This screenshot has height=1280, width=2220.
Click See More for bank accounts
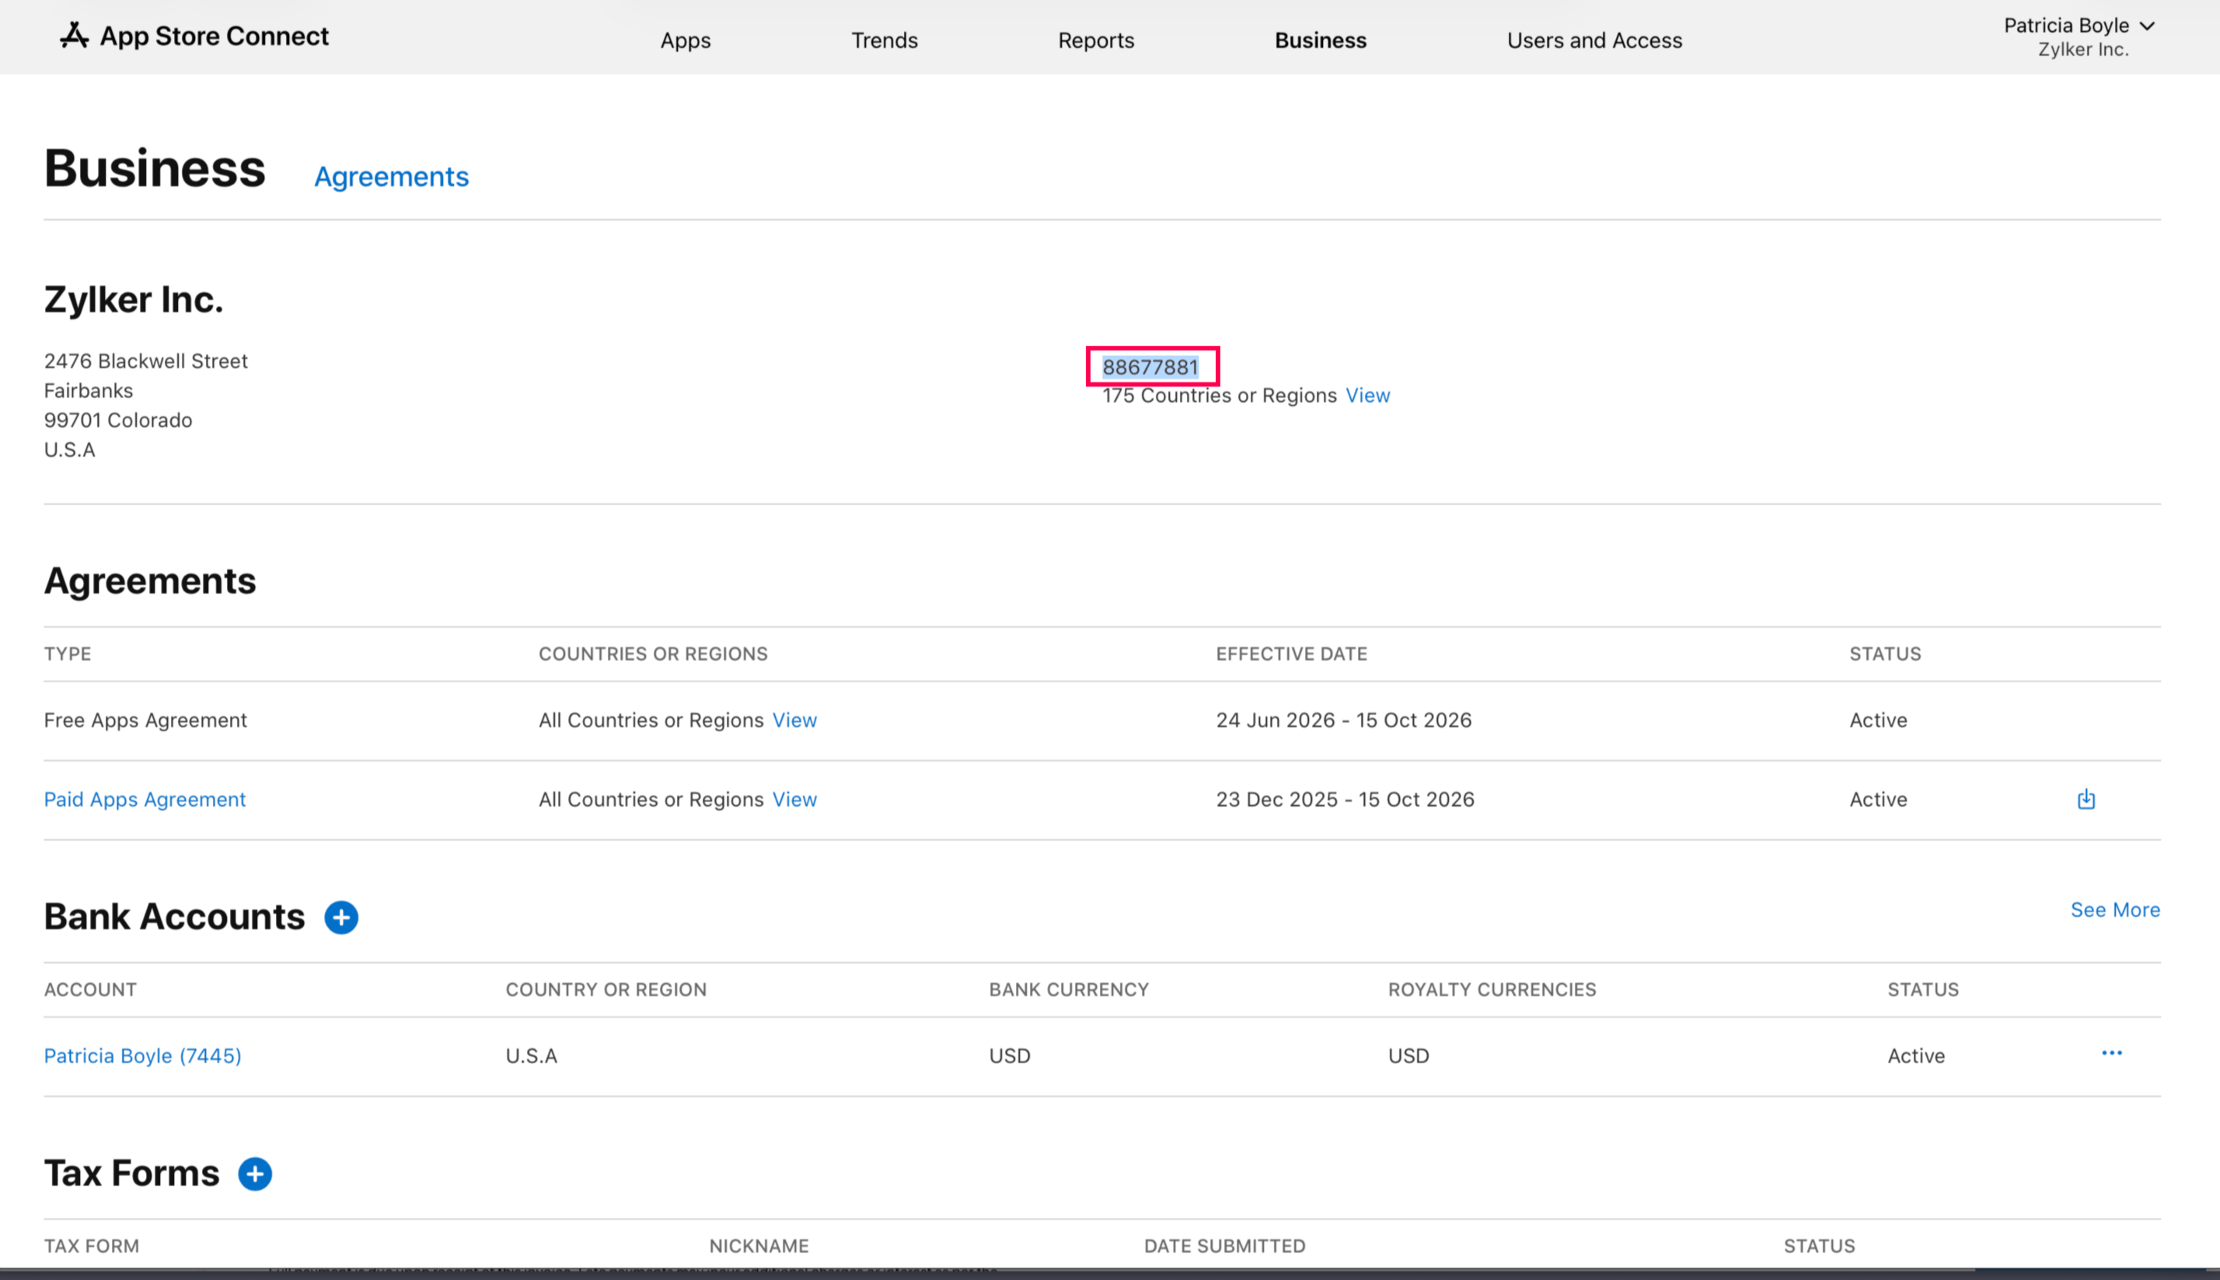2115,910
